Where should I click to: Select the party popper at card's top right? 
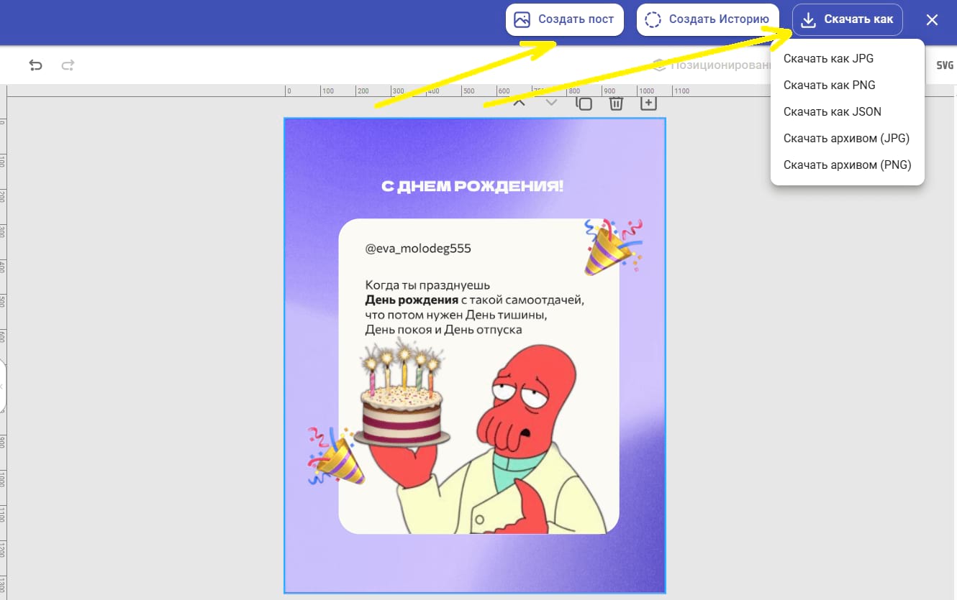point(612,248)
